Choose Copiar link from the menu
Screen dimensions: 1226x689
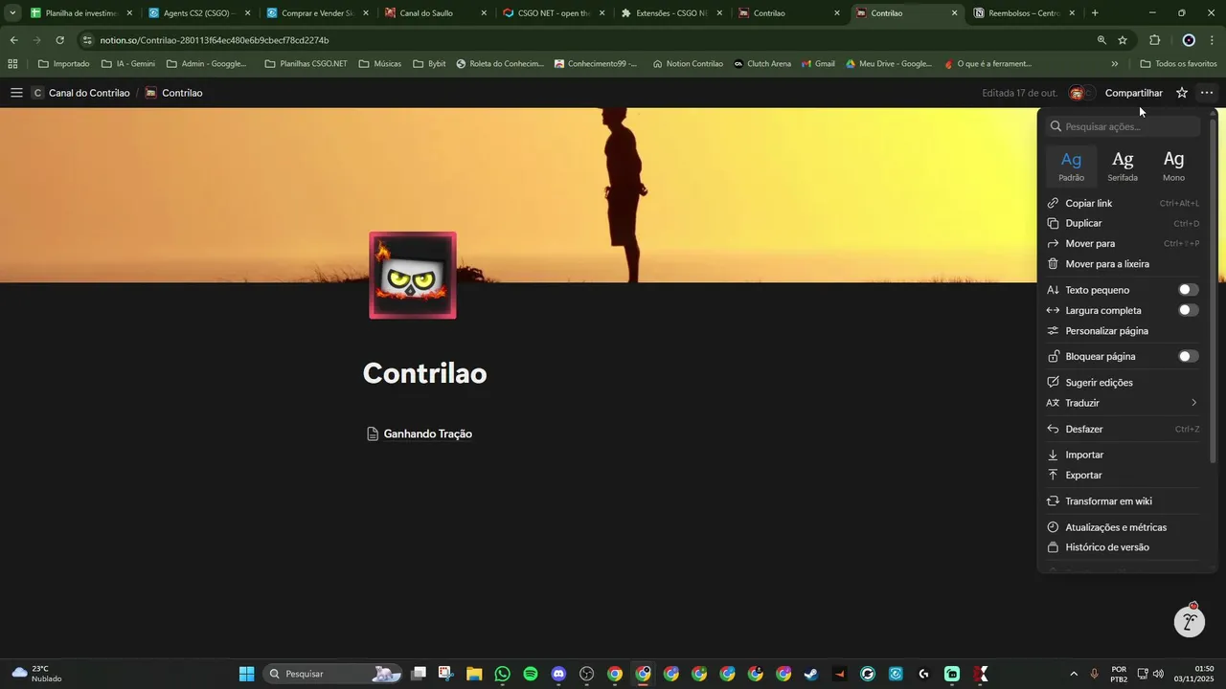click(1123, 203)
